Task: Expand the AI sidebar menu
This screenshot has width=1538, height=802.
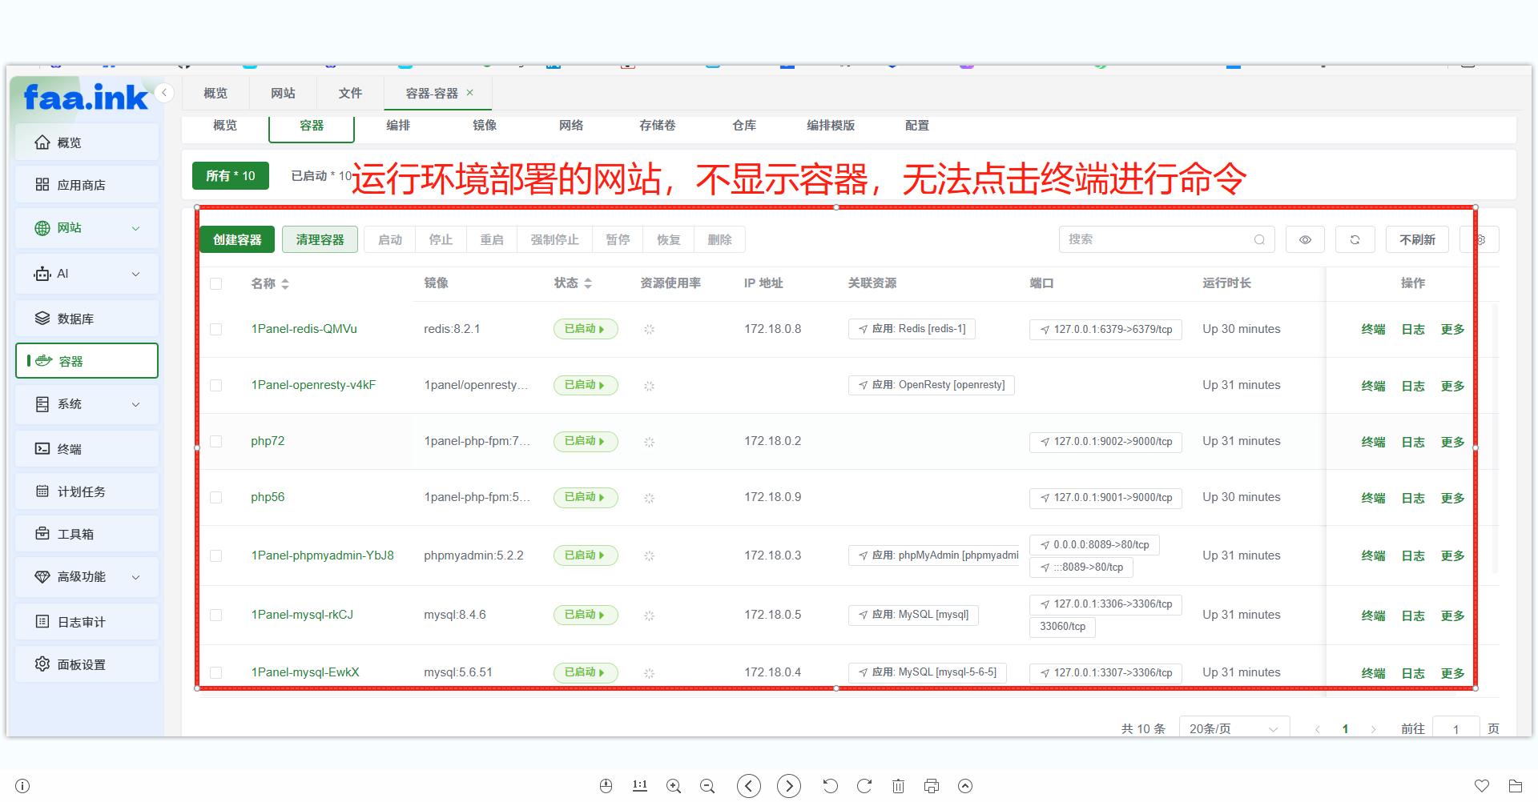Action: 87,274
